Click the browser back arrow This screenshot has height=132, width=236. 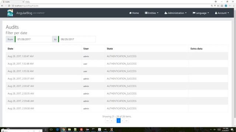(x=2, y=6)
